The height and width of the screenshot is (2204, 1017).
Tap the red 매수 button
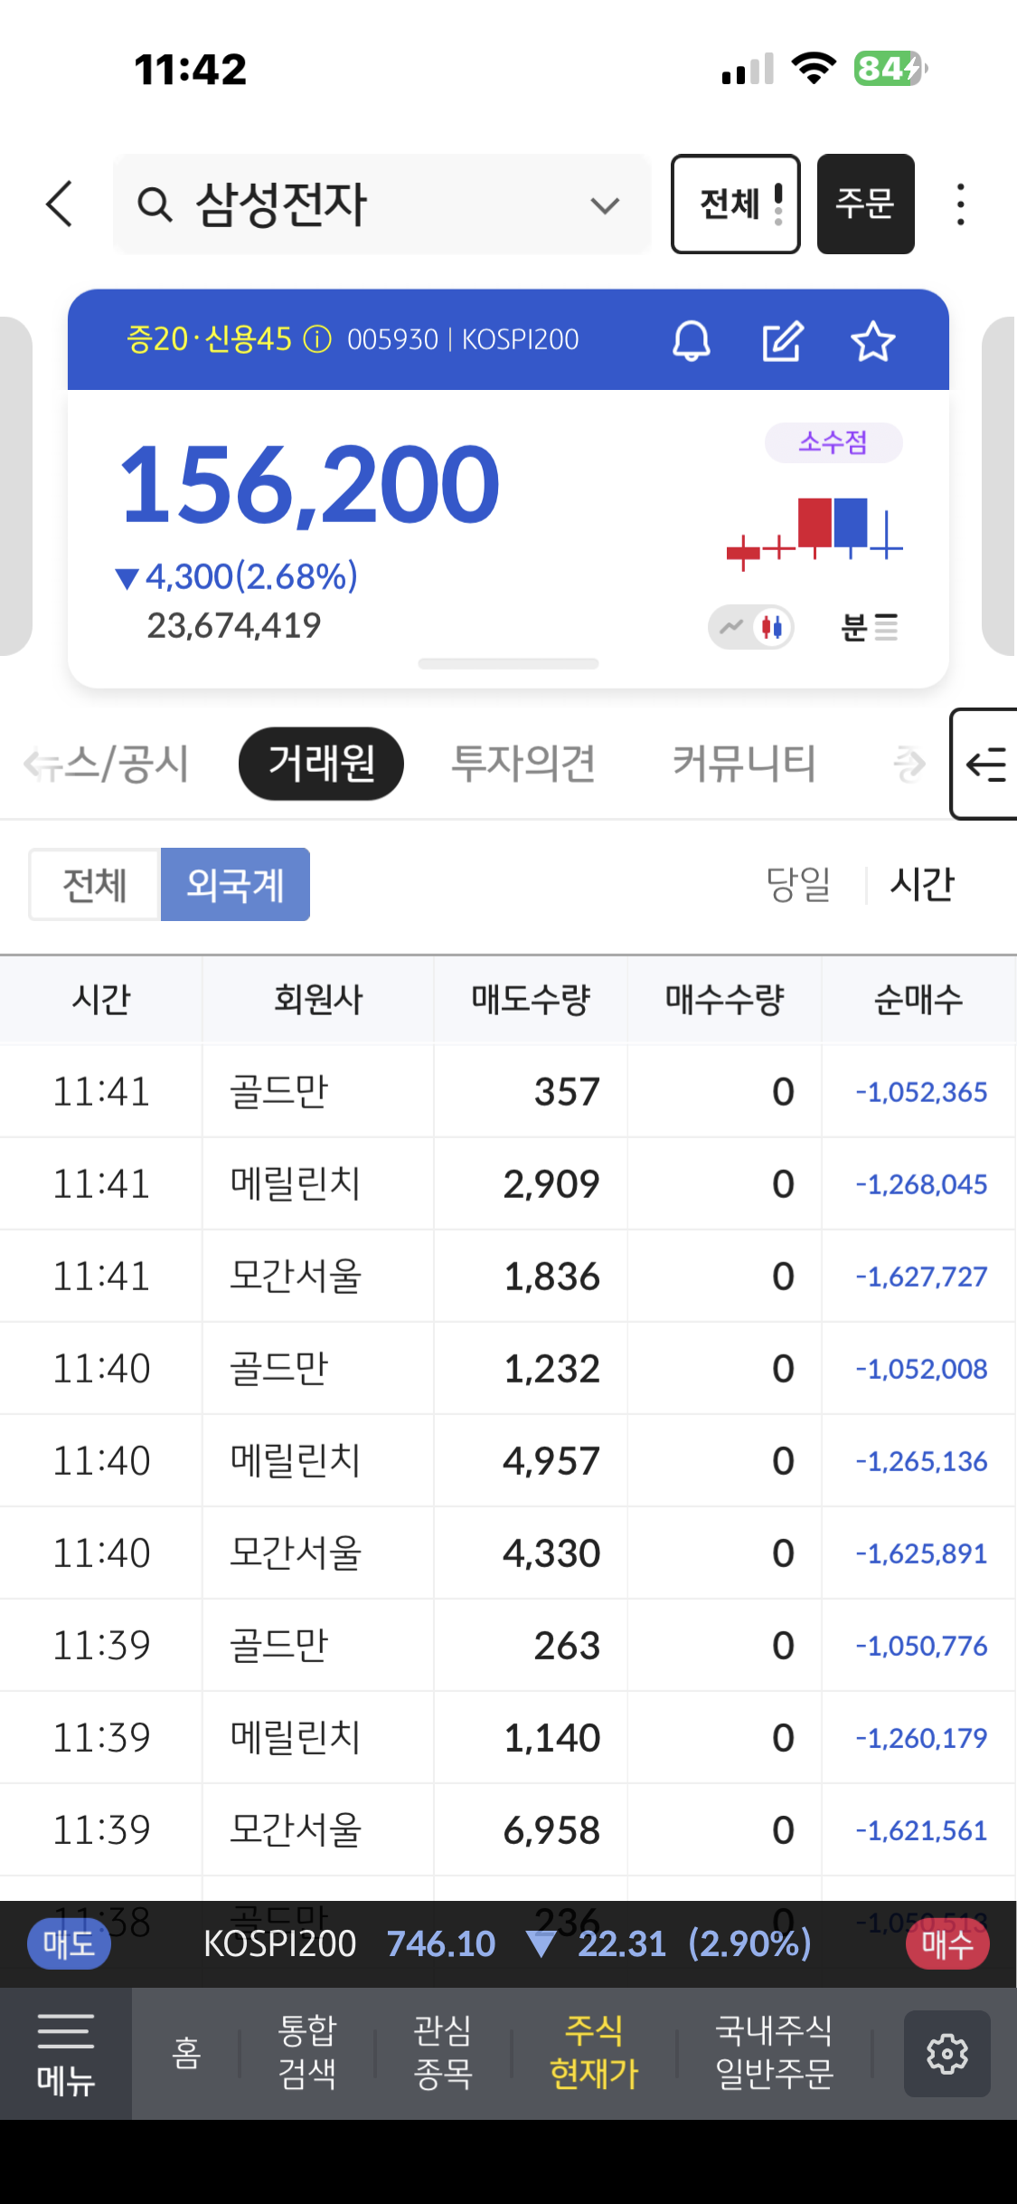(x=946, y=1943)
